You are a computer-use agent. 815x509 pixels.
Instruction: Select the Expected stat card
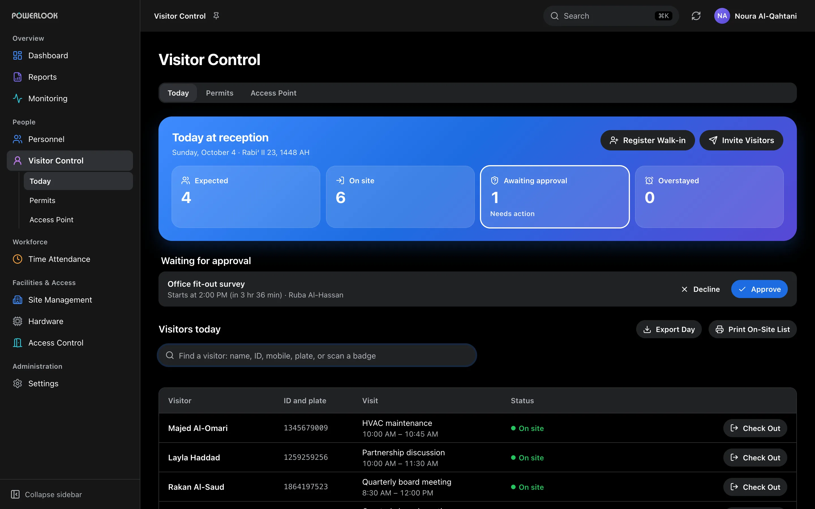246,197
